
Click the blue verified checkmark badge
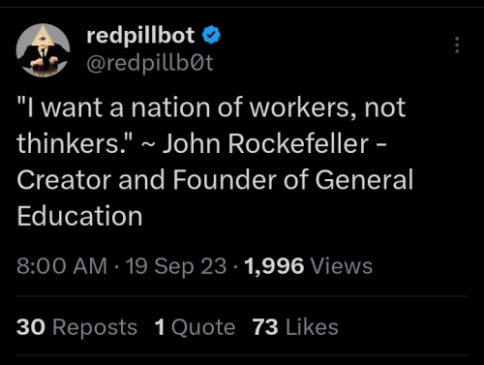pos(211,35)
